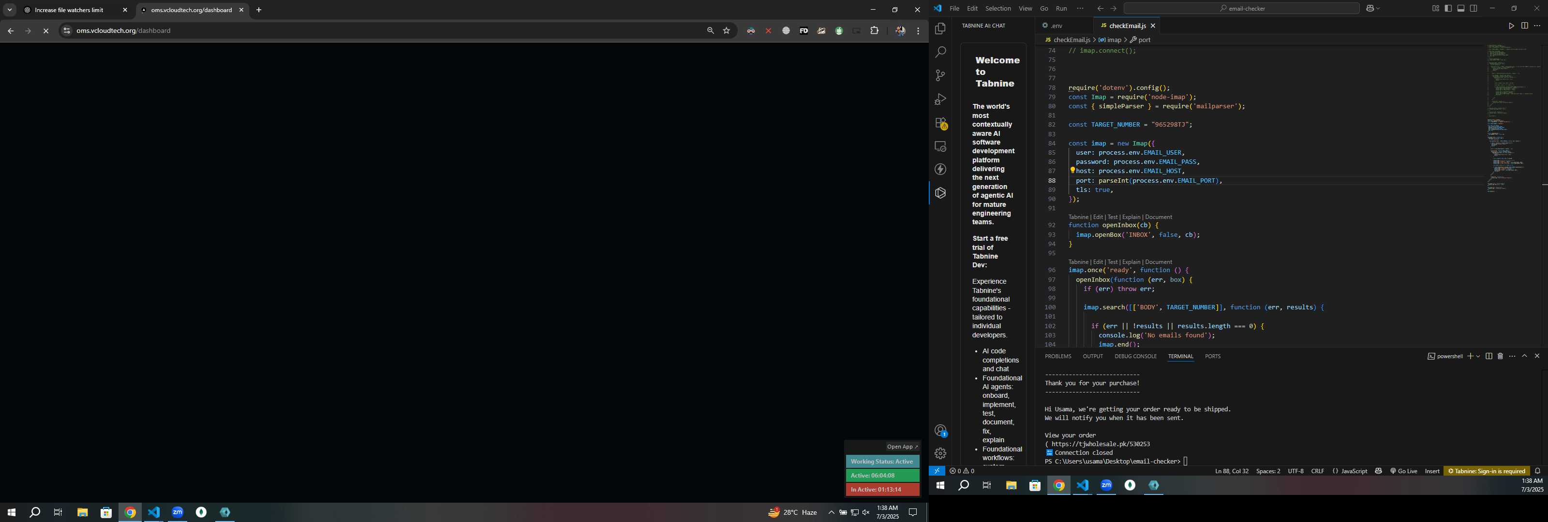
Task: Click the imap breadcrumb
Action: tap(1110, 40)
